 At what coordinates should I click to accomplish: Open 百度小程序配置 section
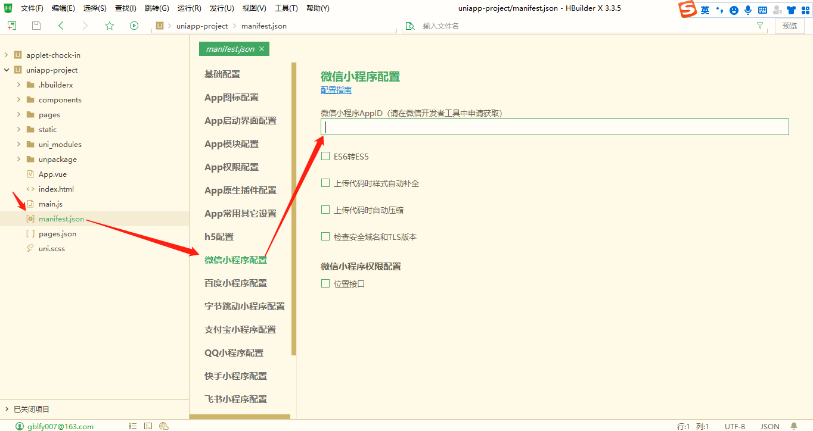(235, 283)
